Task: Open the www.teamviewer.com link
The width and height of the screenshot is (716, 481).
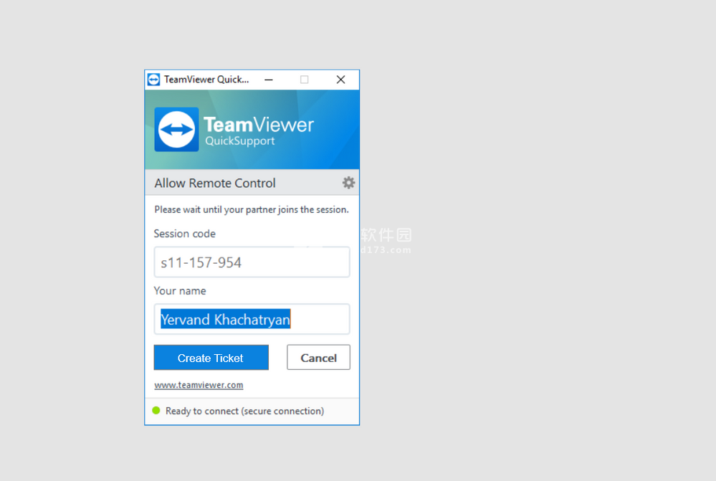Action: (x=199, y=385)
